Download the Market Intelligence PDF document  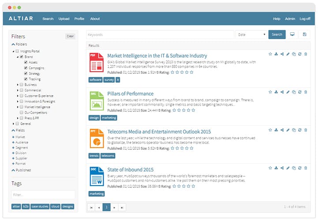(276, 54)
